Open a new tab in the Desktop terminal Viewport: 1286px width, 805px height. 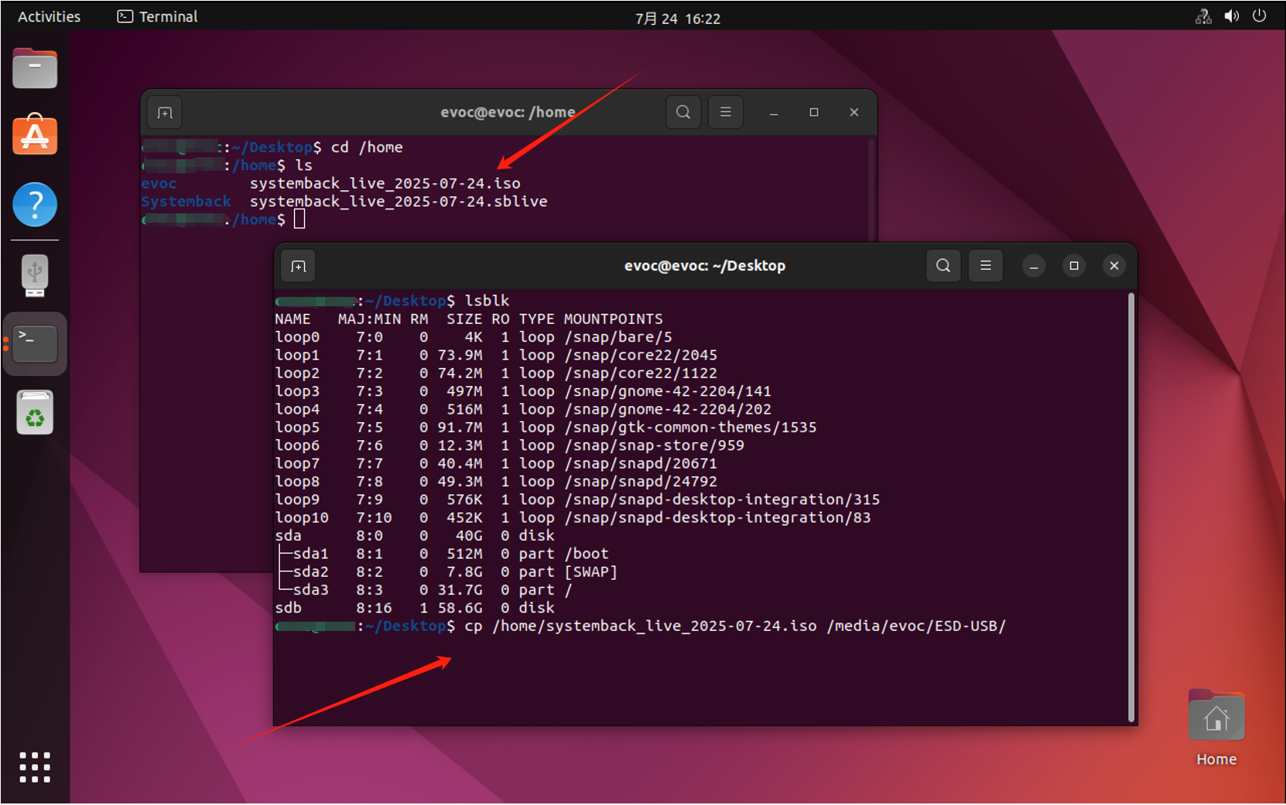click(298, 266)
